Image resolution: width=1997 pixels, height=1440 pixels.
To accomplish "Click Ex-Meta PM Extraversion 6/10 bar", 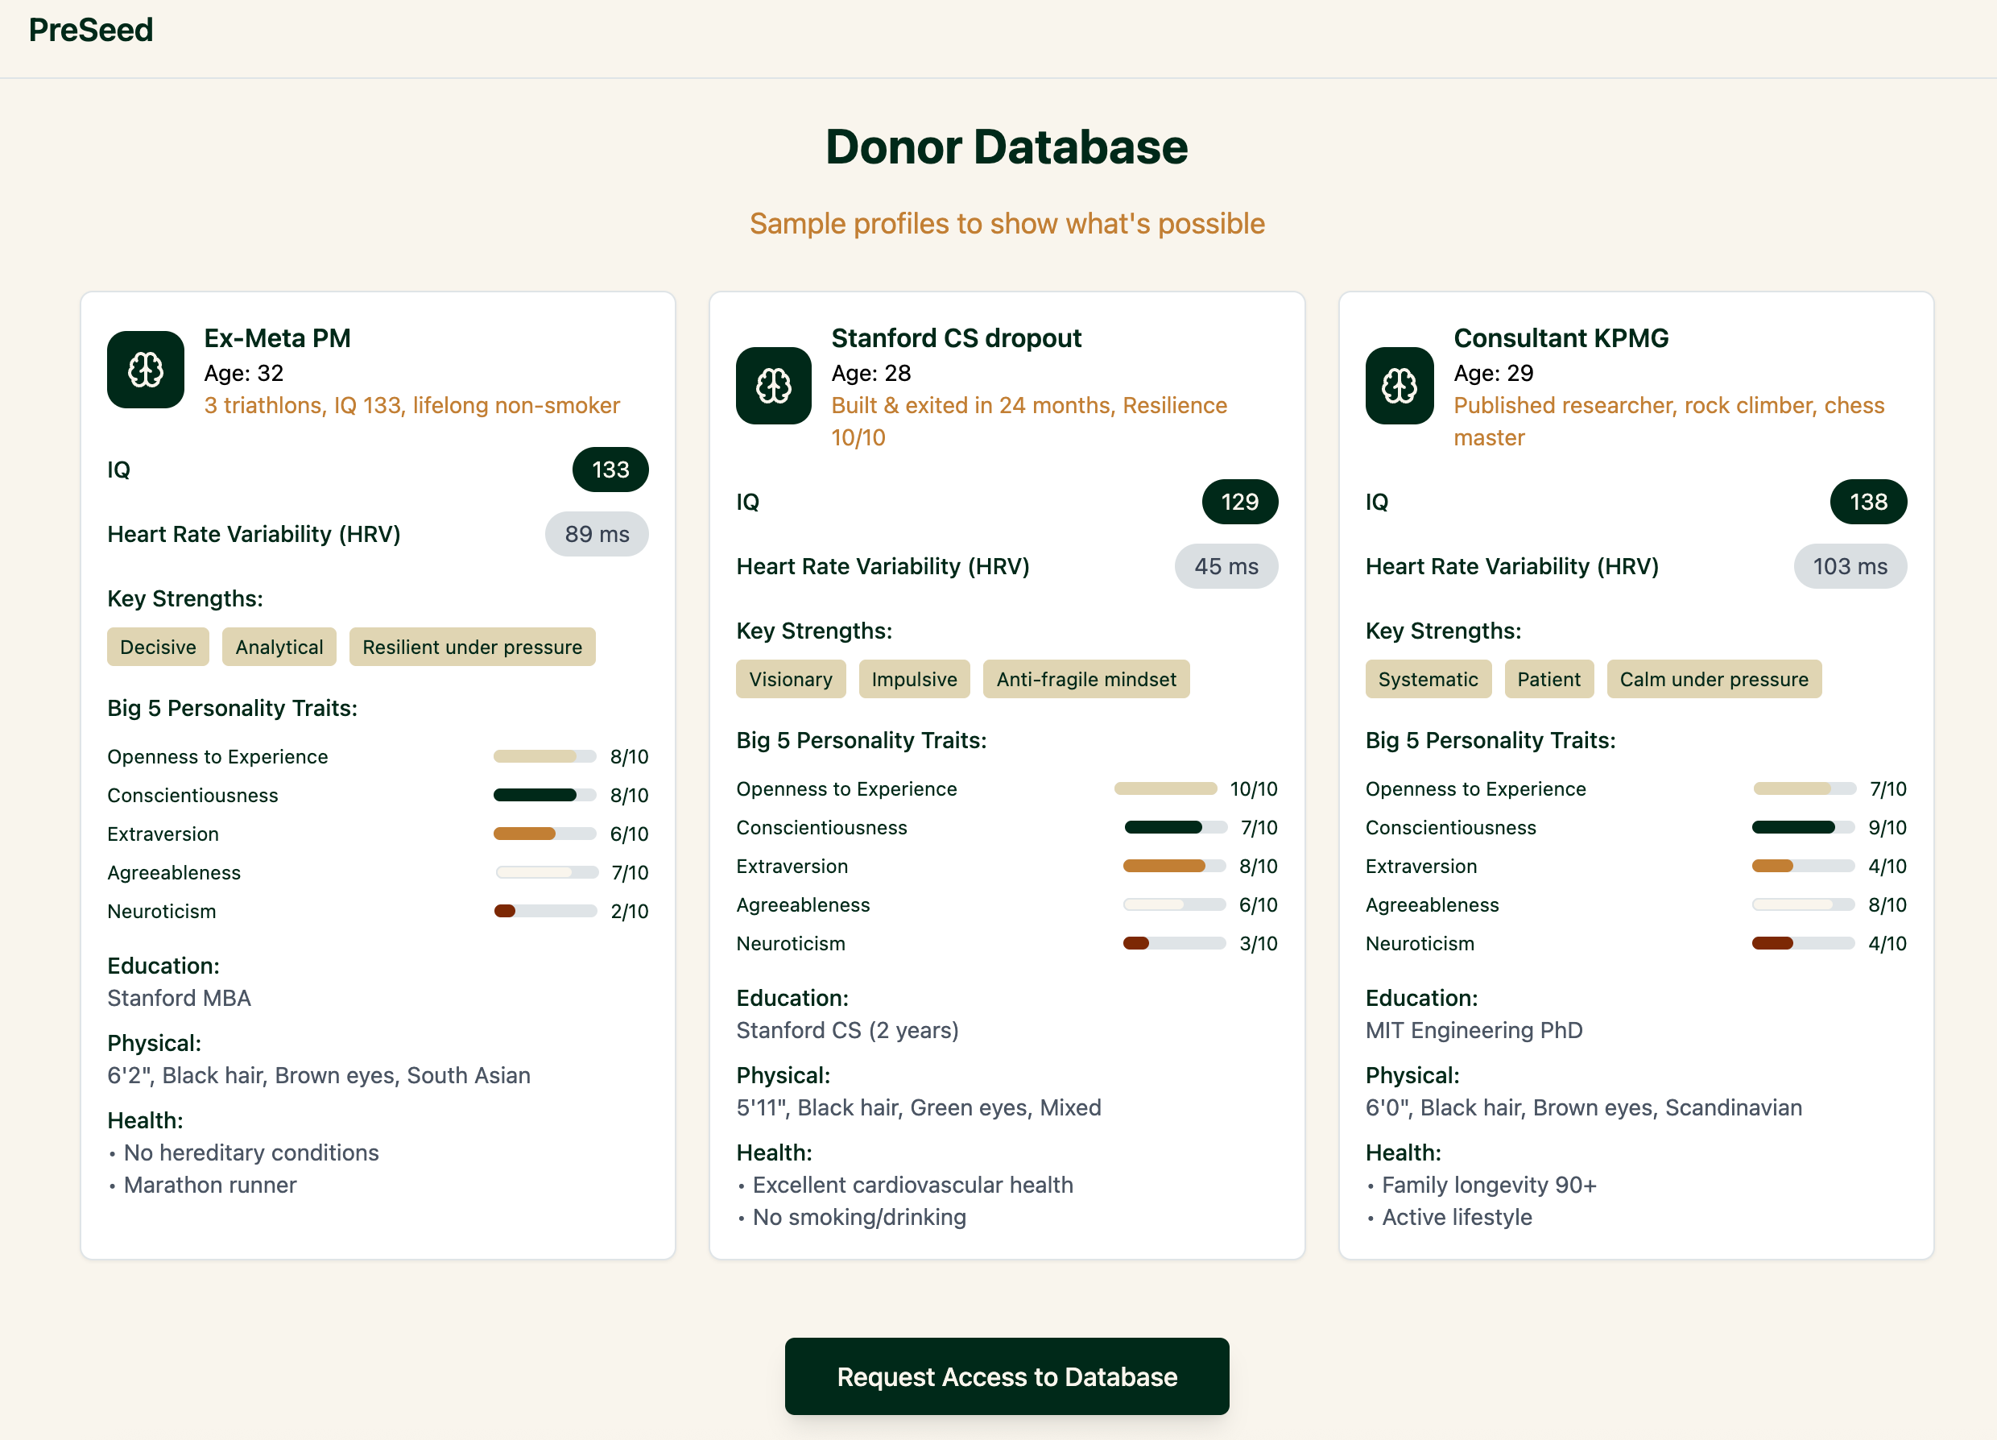I will [x=544, y=834].
